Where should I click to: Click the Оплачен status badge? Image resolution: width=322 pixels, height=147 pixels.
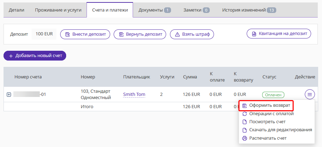pyautogui.click(x=273, y=95)
